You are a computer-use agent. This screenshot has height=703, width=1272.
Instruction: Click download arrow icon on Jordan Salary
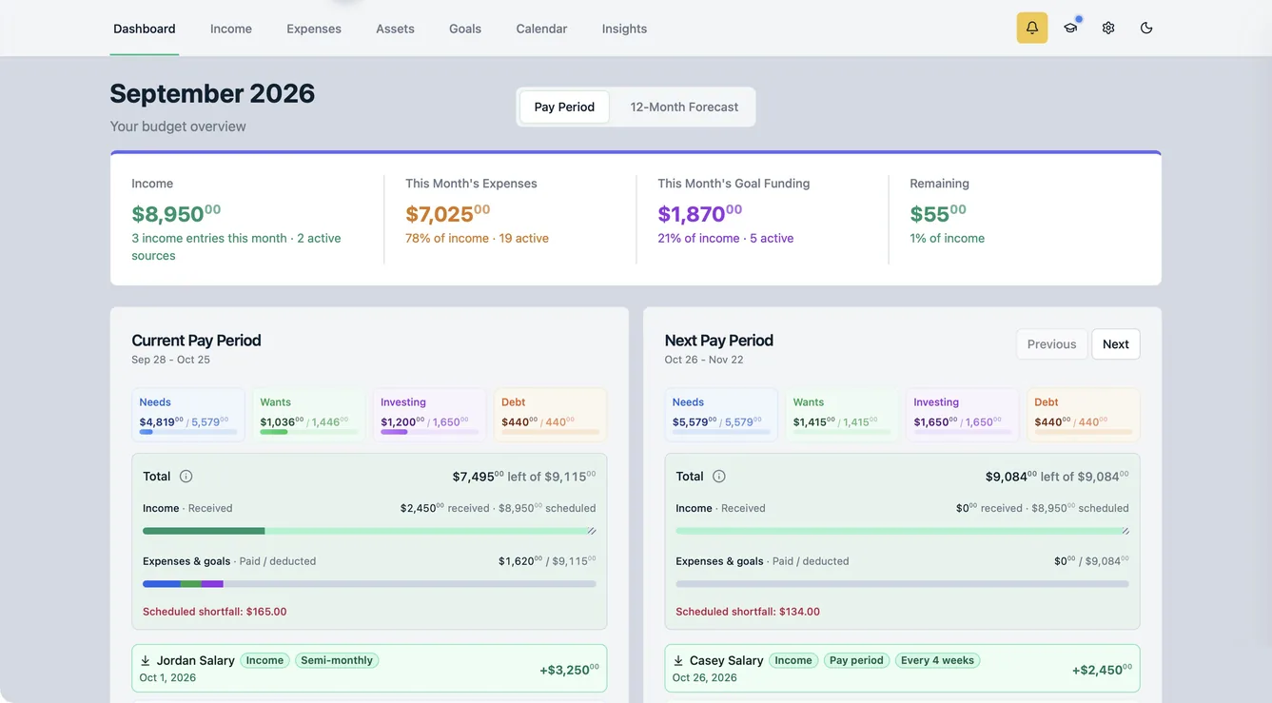146,660
